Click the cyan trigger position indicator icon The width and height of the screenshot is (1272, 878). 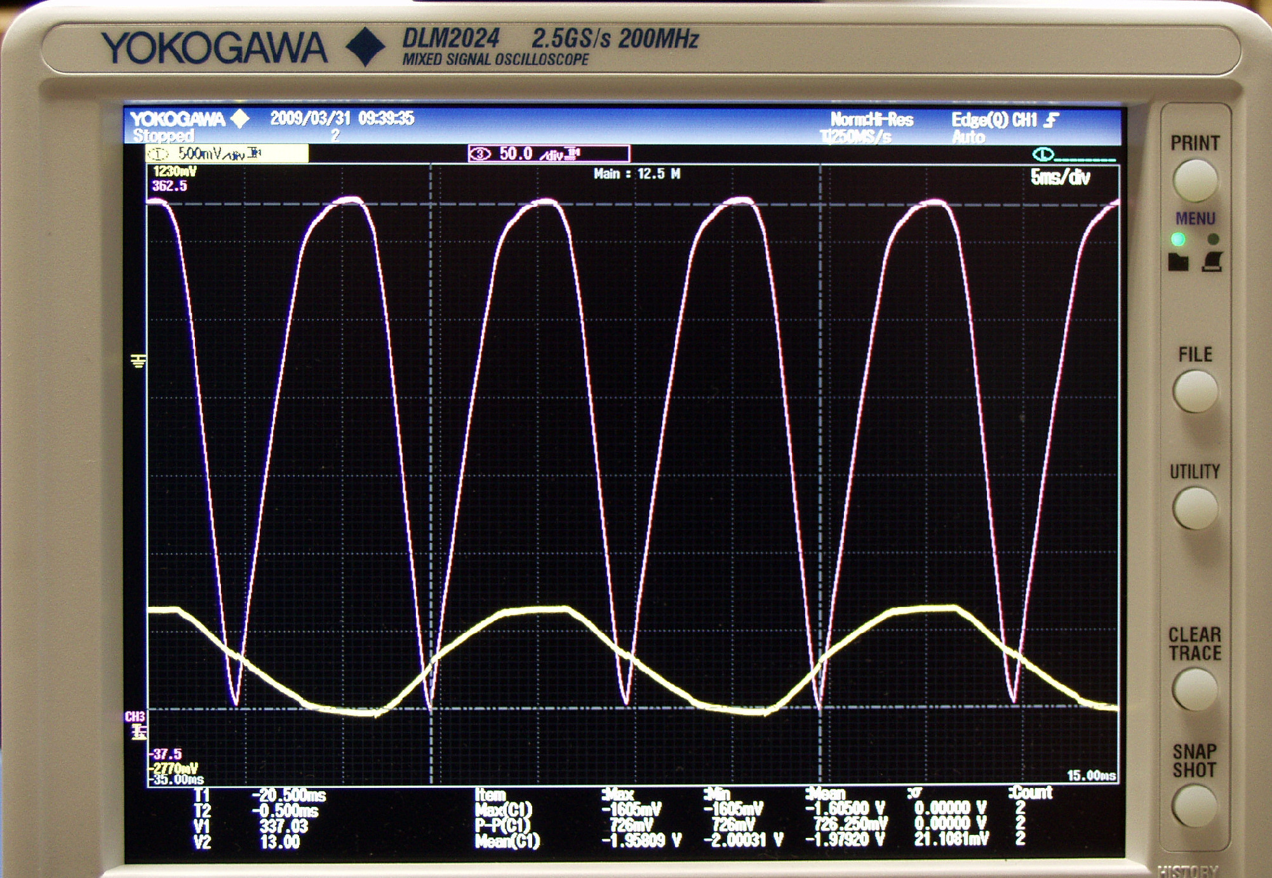click(x=1043, y=154)
